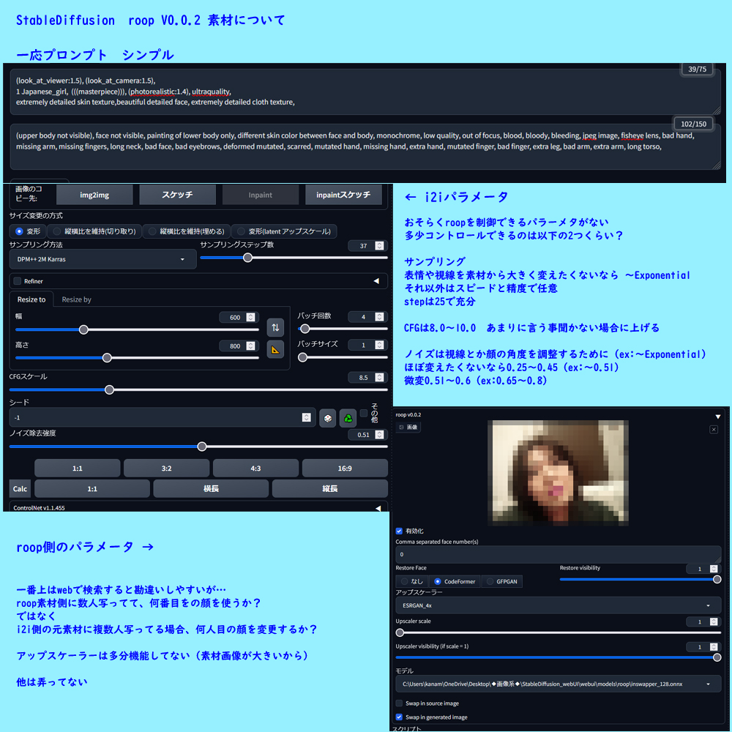
Task: Open the ESRGAN_4x upscaler dropdown
Action: coord(559,605)
